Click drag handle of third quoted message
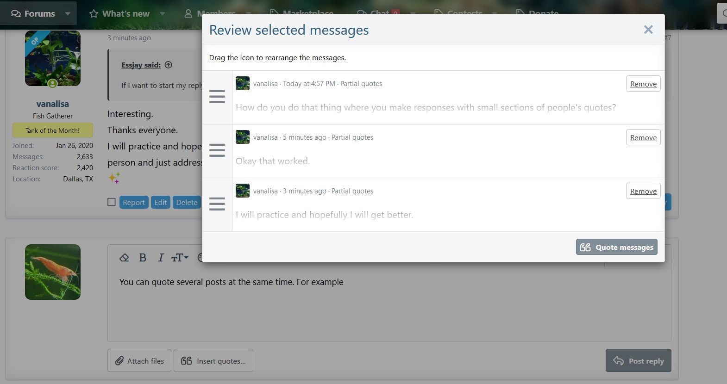 tap(217, 204)
